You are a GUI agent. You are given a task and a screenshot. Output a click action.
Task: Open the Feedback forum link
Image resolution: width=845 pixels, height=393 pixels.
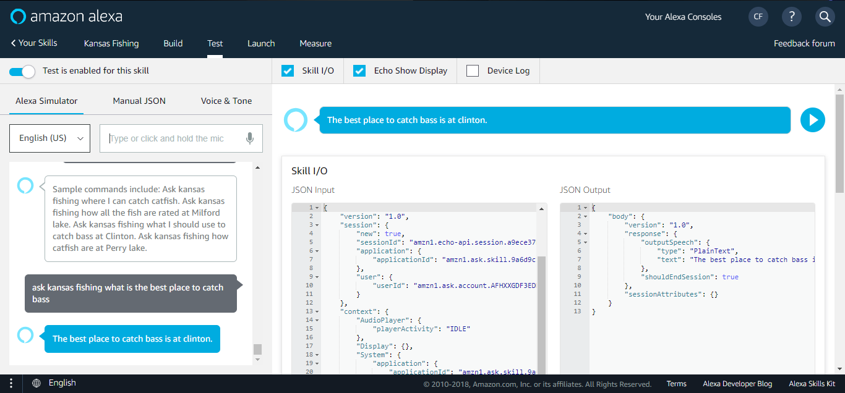804,43
